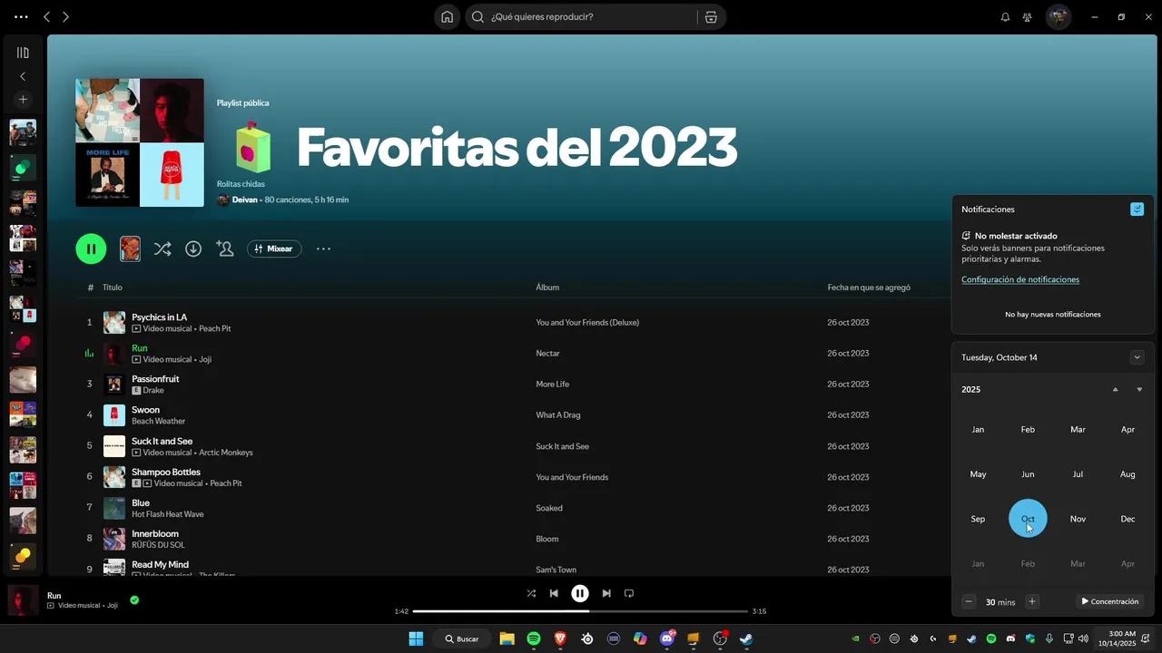Go to Spotify Home
Image resolution: width=1162 pixels, height=653 pixels.
[447, 16]
